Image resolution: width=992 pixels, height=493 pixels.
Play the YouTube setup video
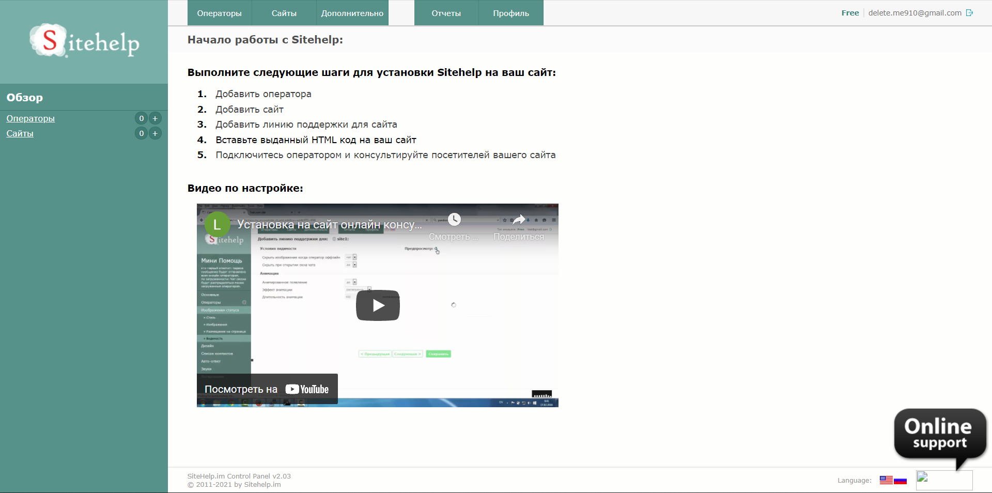(378, 305)
